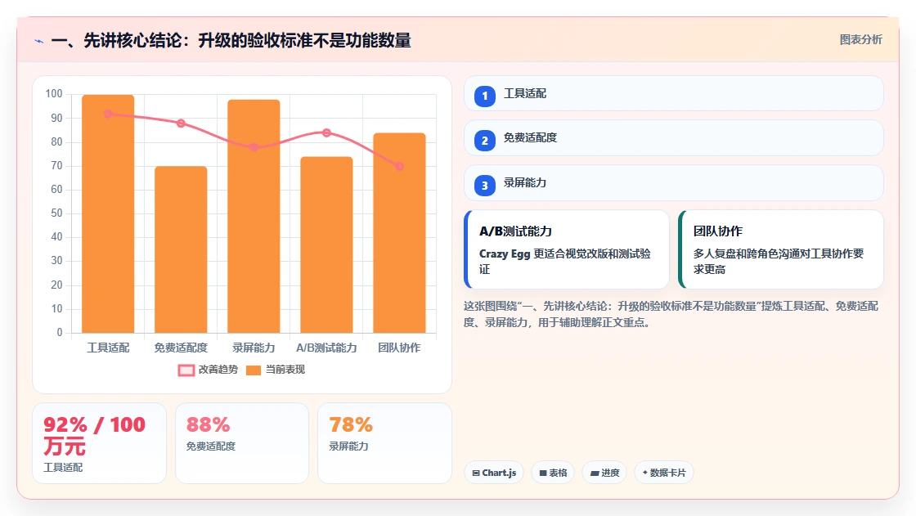916x516 pixels.
Task: Click the A/B测试能力 orange bar
Action: tap(326, 245)
